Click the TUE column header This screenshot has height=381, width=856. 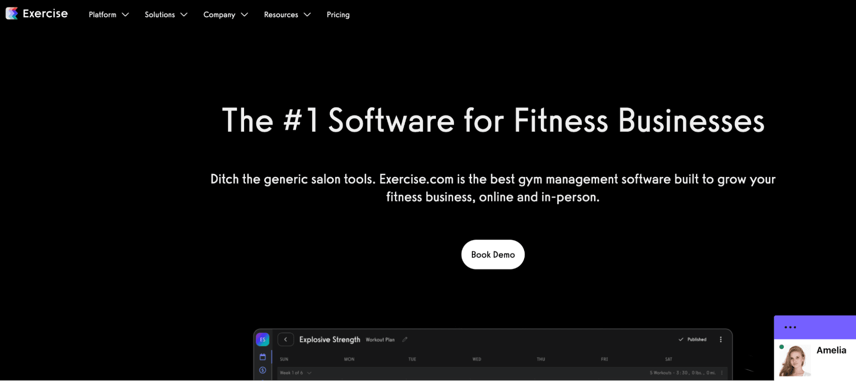[x=412, y=359]
